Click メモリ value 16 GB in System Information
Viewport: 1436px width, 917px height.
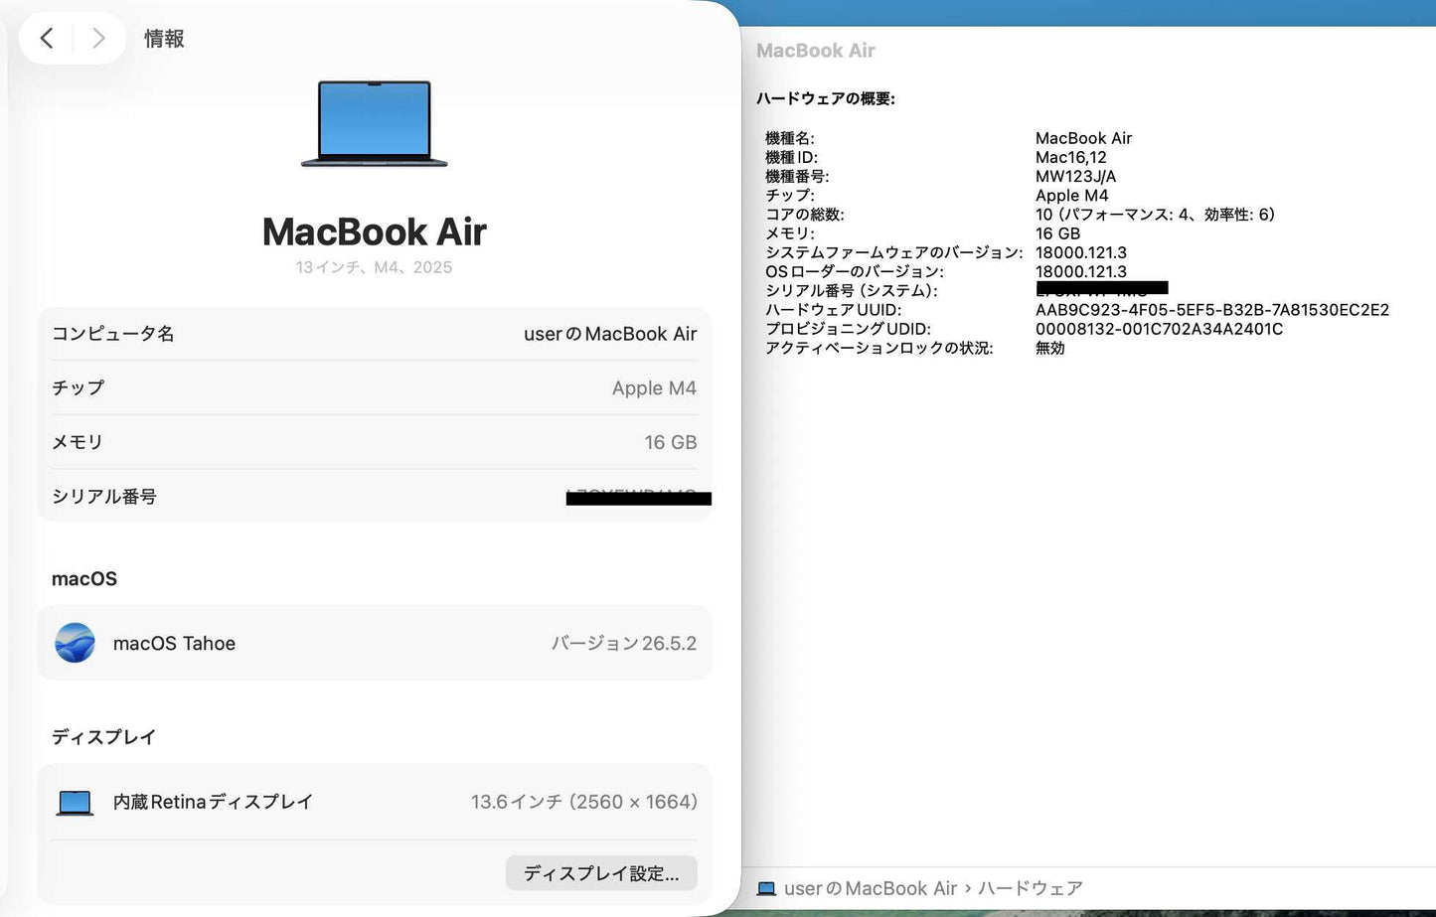tap(1057, 233)
